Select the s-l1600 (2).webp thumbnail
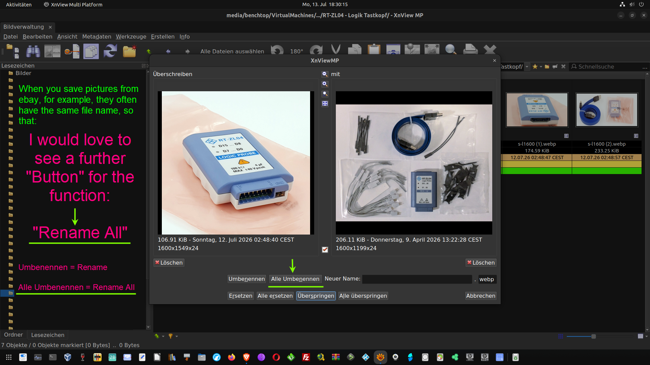This screenshot has width=650, height=365. 607,110
